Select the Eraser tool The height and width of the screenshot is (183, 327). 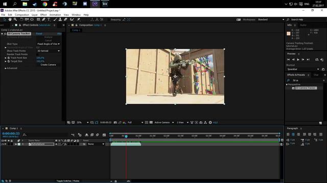click(x=65, y=19)
